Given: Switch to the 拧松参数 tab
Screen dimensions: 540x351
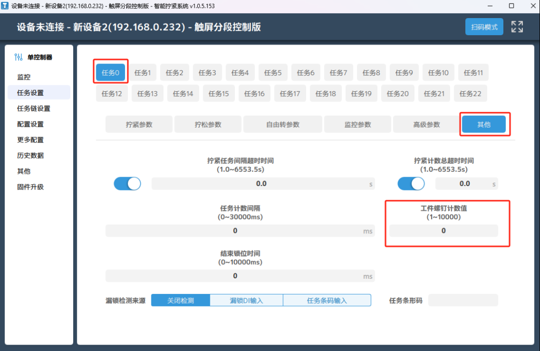Looking at the screenshot, I should (208, 124).
